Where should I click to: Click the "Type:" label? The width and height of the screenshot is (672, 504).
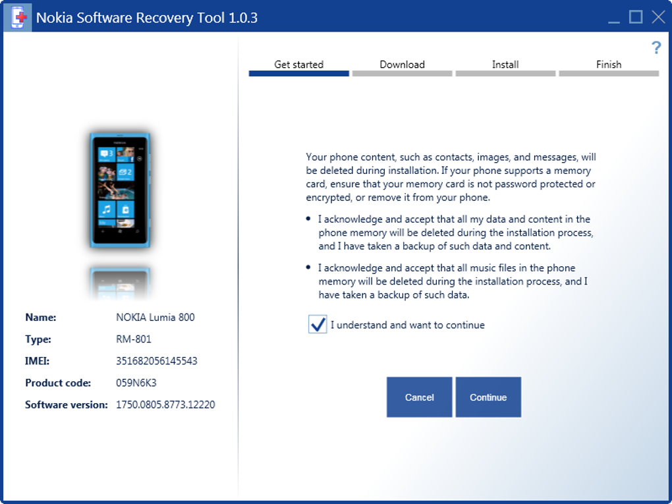(38, 339)
